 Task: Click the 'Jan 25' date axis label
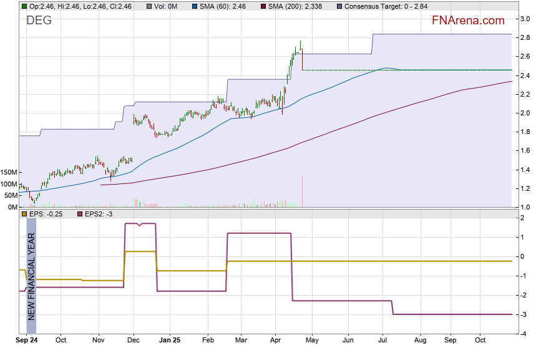169,341
